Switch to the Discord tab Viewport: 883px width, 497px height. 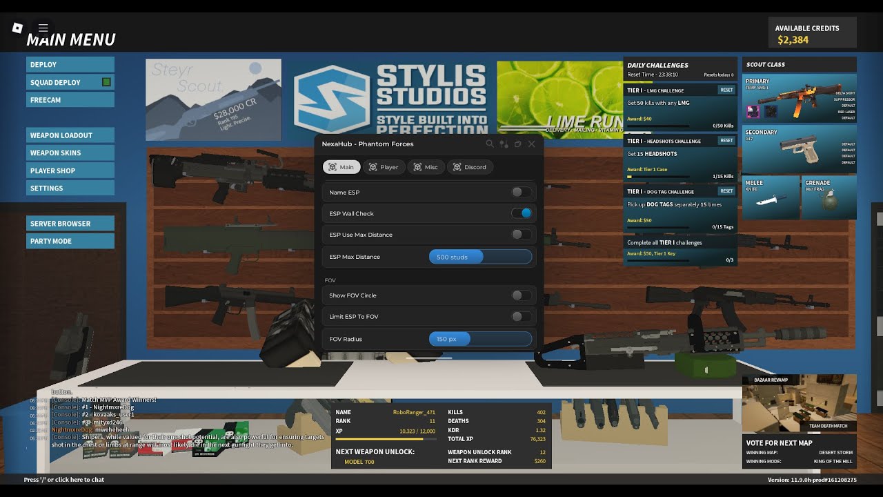point(470,167)
